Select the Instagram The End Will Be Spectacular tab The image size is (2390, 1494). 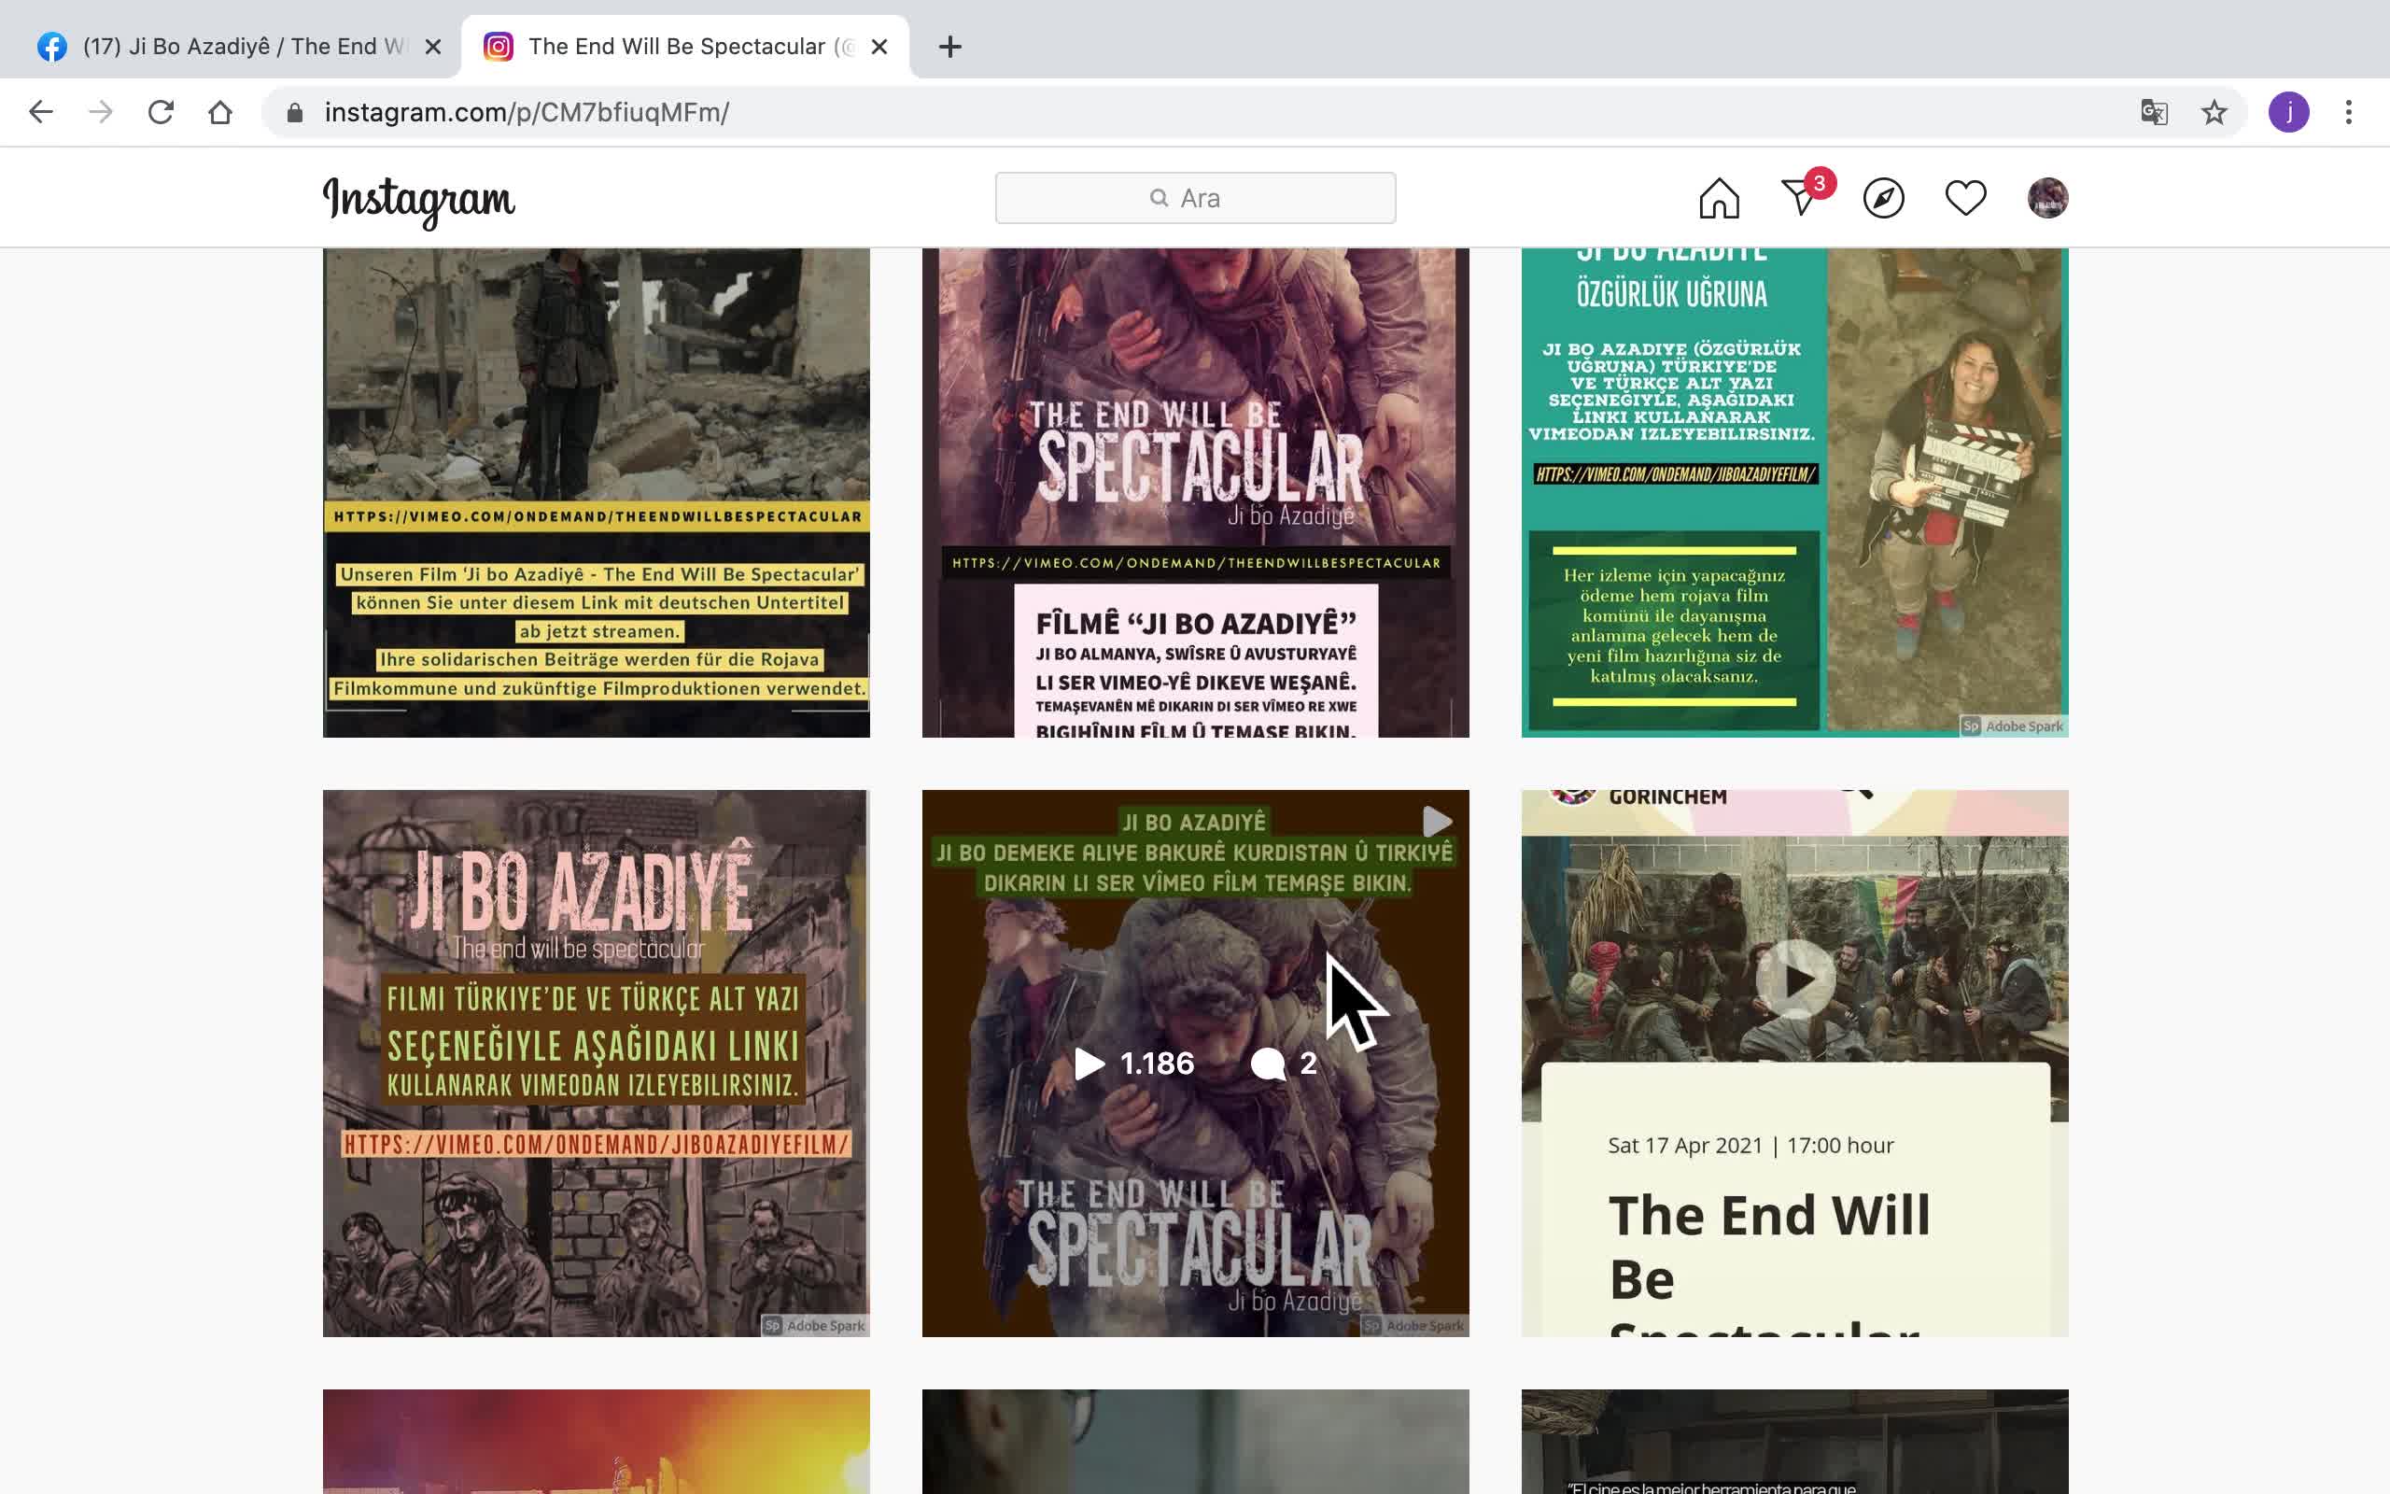(x=684, y=47)
